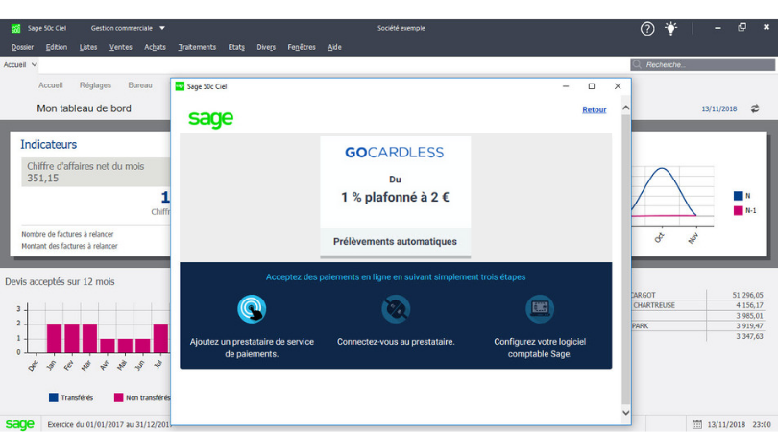Screen dimensions: 778x432
Task: Click the dashboard refresh arrows icon
Action: click(755, 109)
